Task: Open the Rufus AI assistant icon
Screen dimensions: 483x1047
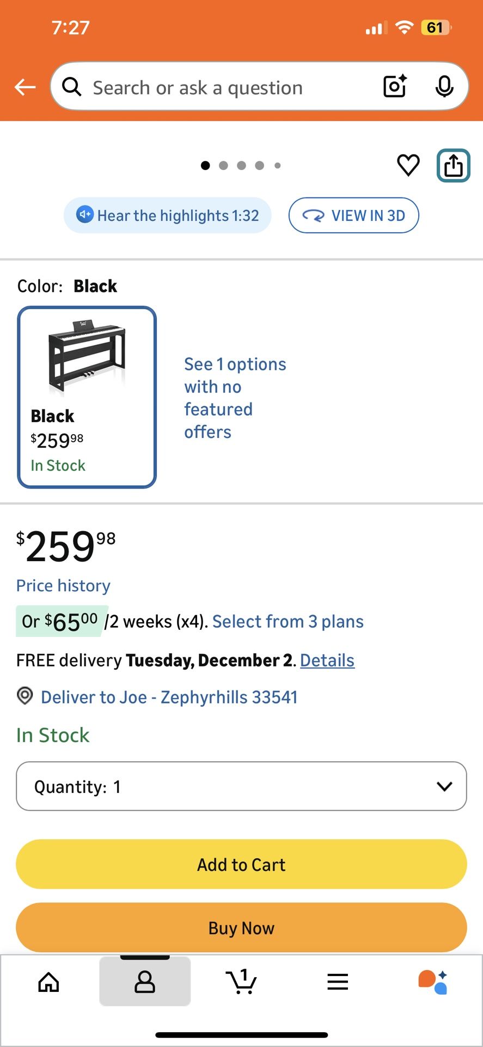Action: 433,982
